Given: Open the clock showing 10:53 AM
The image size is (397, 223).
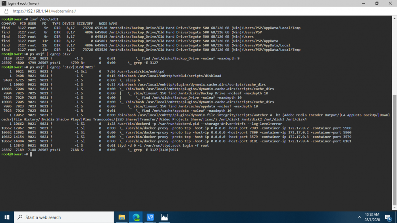Looking at the screenshot, I should click(372, 217).
